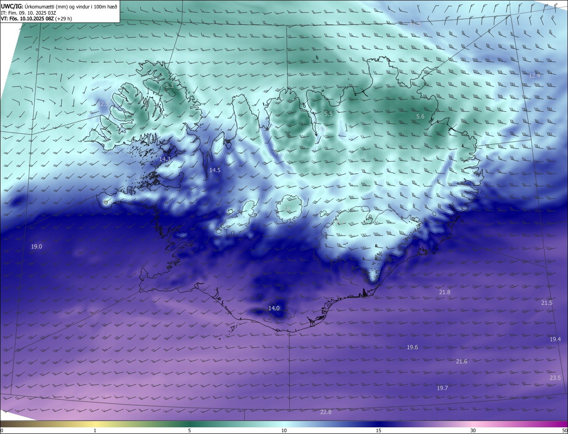Click the colorbar tick label 15
The height and width of the screenshot is (434, 568).
point(379,430)
